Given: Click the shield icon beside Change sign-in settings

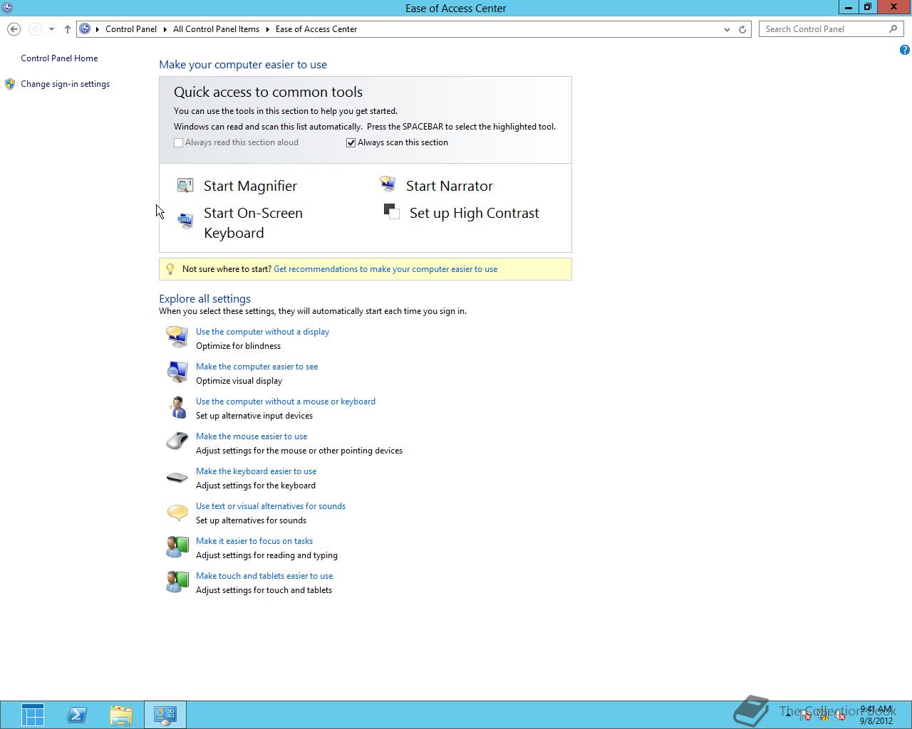Looking at the screenshot, I should [x=10, y=84].
